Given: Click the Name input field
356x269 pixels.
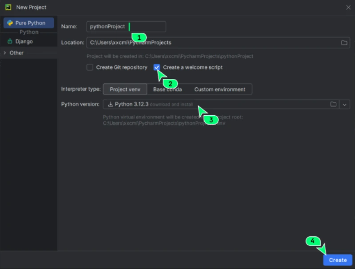Looking at the screenshot, I should [126, 27].
